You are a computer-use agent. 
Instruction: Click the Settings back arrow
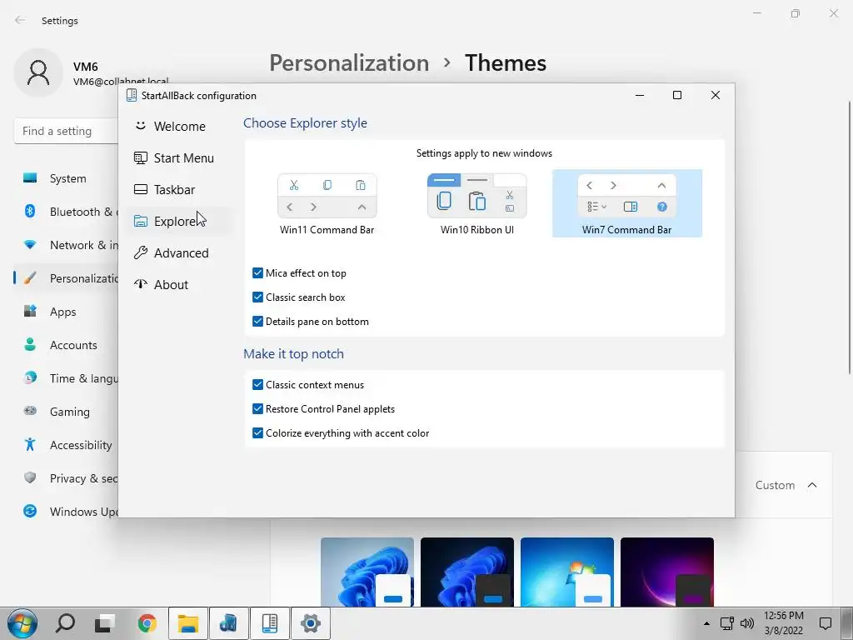20,20
